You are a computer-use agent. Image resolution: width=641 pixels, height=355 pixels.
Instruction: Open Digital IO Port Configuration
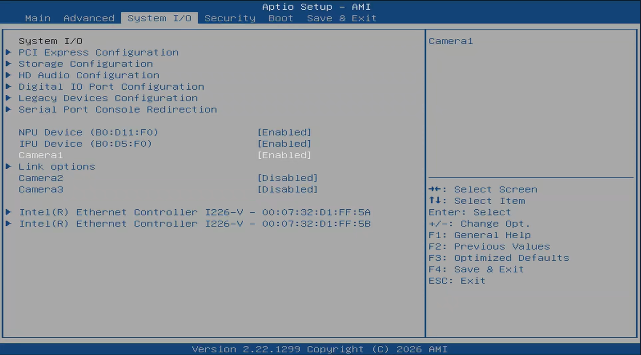click(x=112, y=86)
